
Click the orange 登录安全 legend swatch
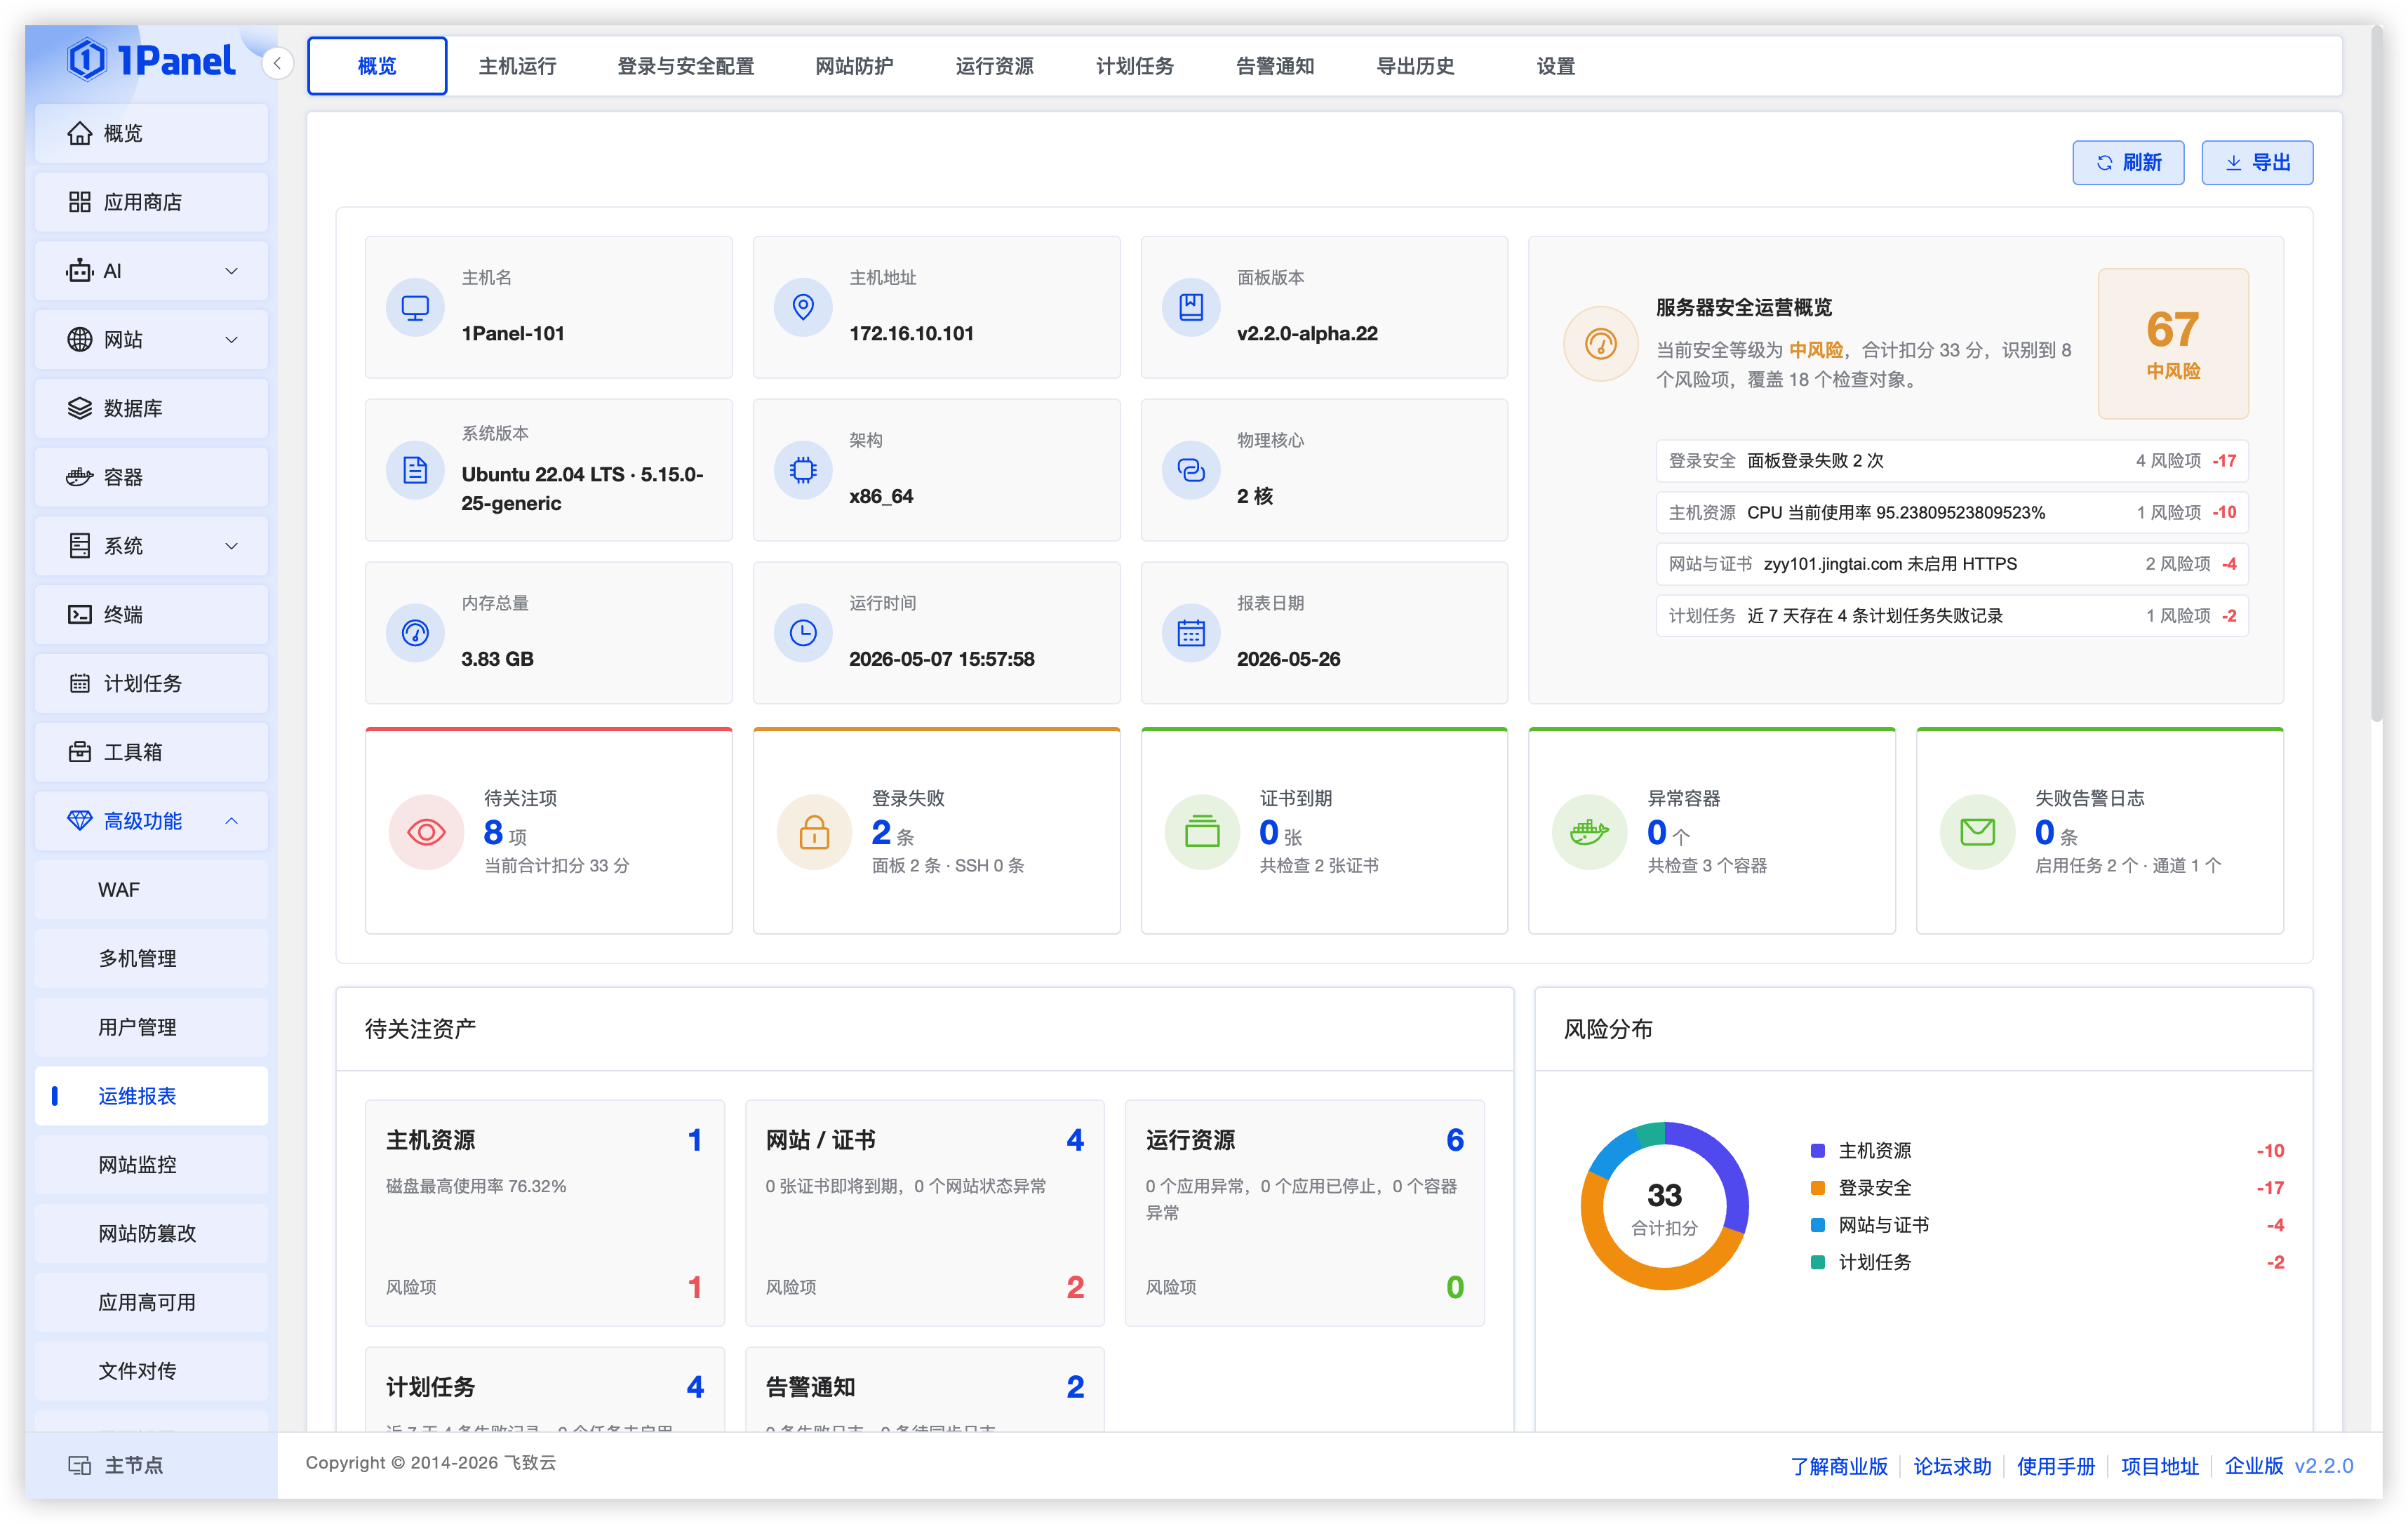click(x=1818, y=1188)
